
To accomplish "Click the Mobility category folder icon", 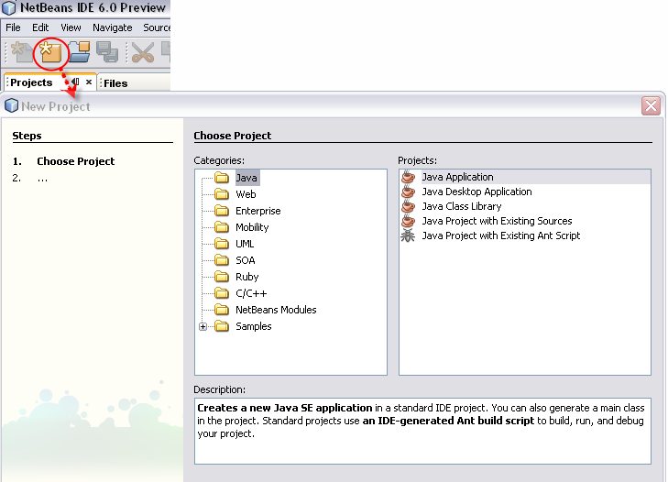I will pyautogui.click(x=222, y=226).
